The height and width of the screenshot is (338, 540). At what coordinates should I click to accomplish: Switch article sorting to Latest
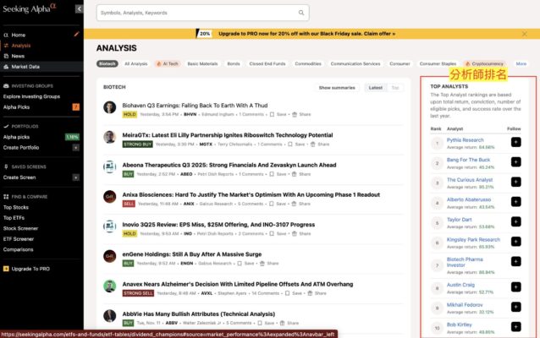point(376,87)
